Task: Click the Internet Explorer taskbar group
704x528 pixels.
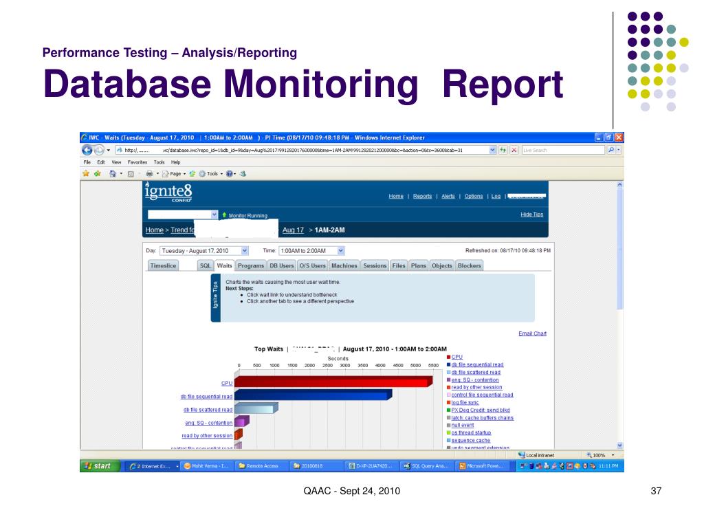Action: pyautogui.click(x=153, y=466)
